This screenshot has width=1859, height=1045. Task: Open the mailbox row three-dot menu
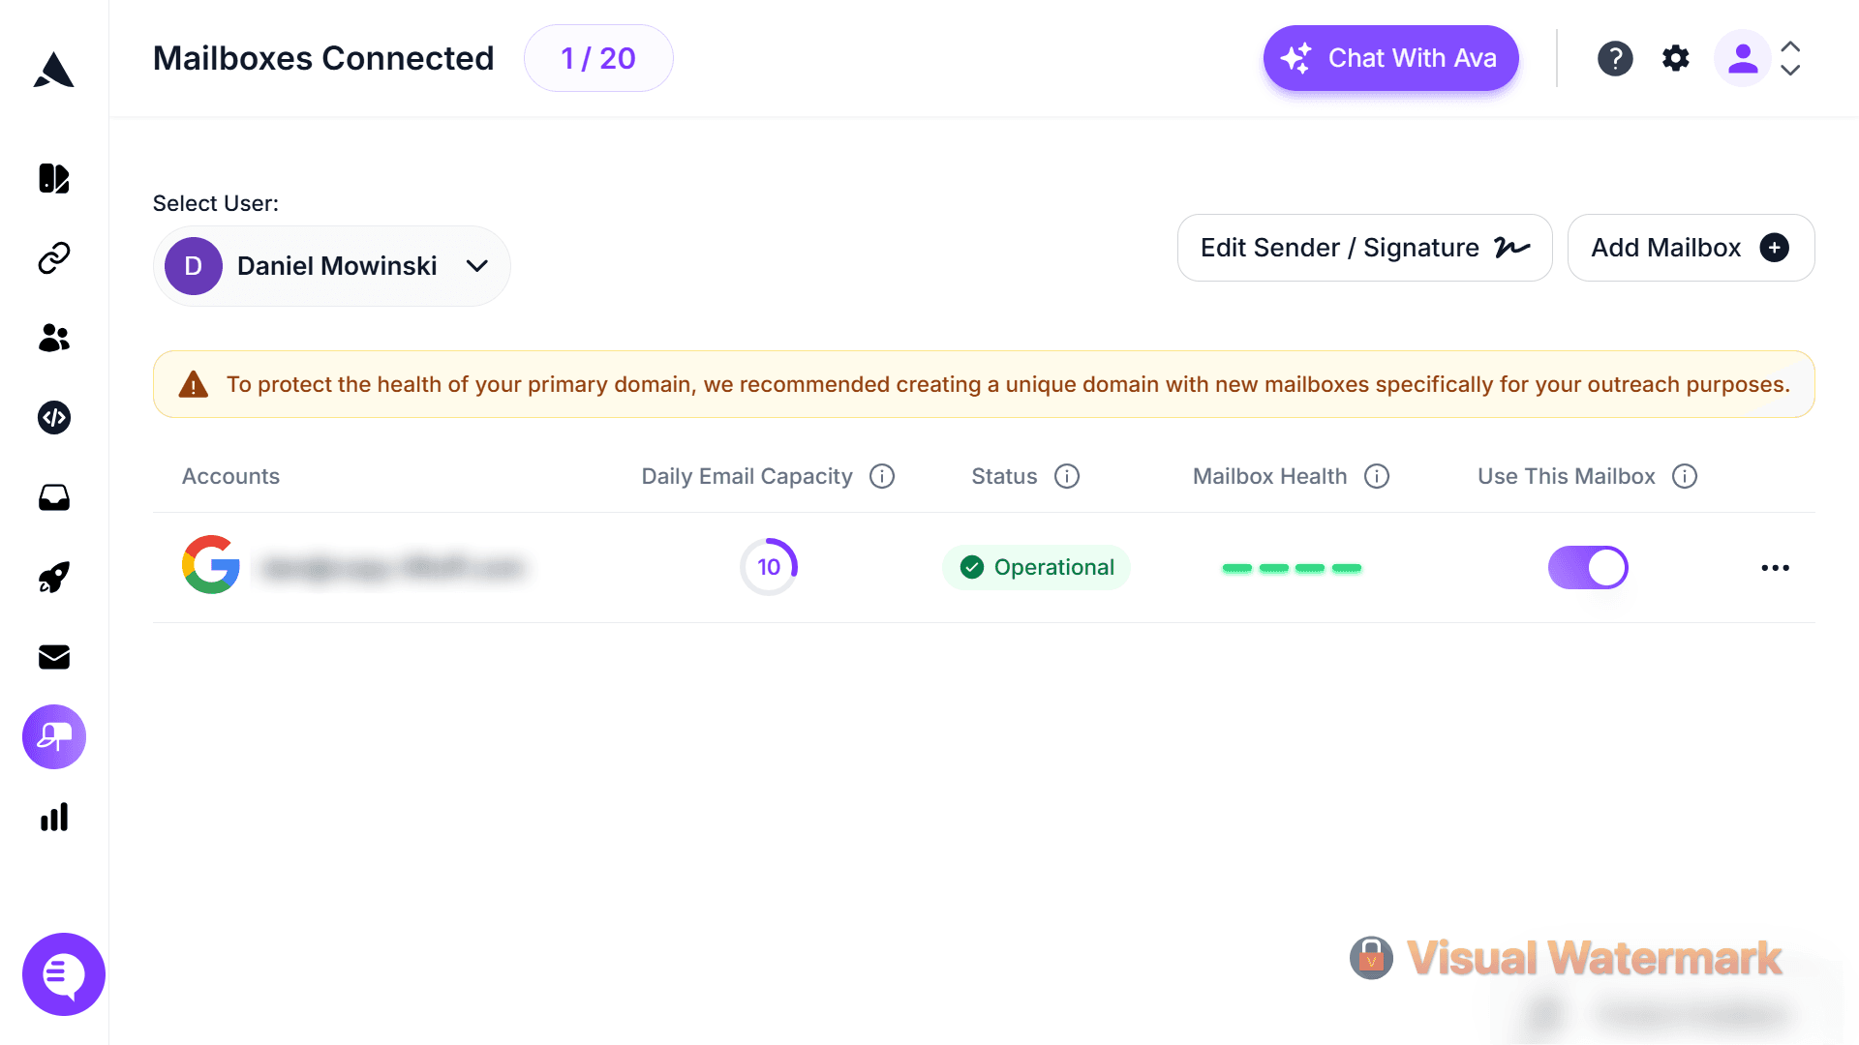[x=1775, y=568]
